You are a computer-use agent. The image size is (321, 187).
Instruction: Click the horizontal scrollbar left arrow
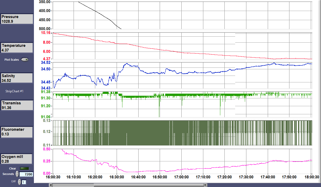point(51,185)
